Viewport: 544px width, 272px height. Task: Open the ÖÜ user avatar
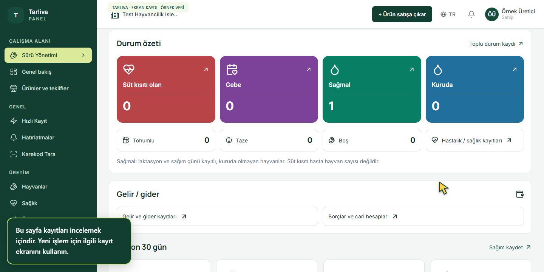tap(491, 14)
